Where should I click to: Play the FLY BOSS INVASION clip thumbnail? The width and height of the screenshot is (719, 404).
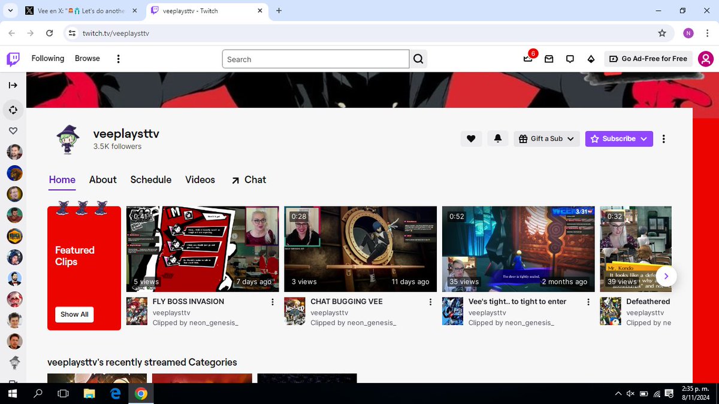tap(203, 249)
